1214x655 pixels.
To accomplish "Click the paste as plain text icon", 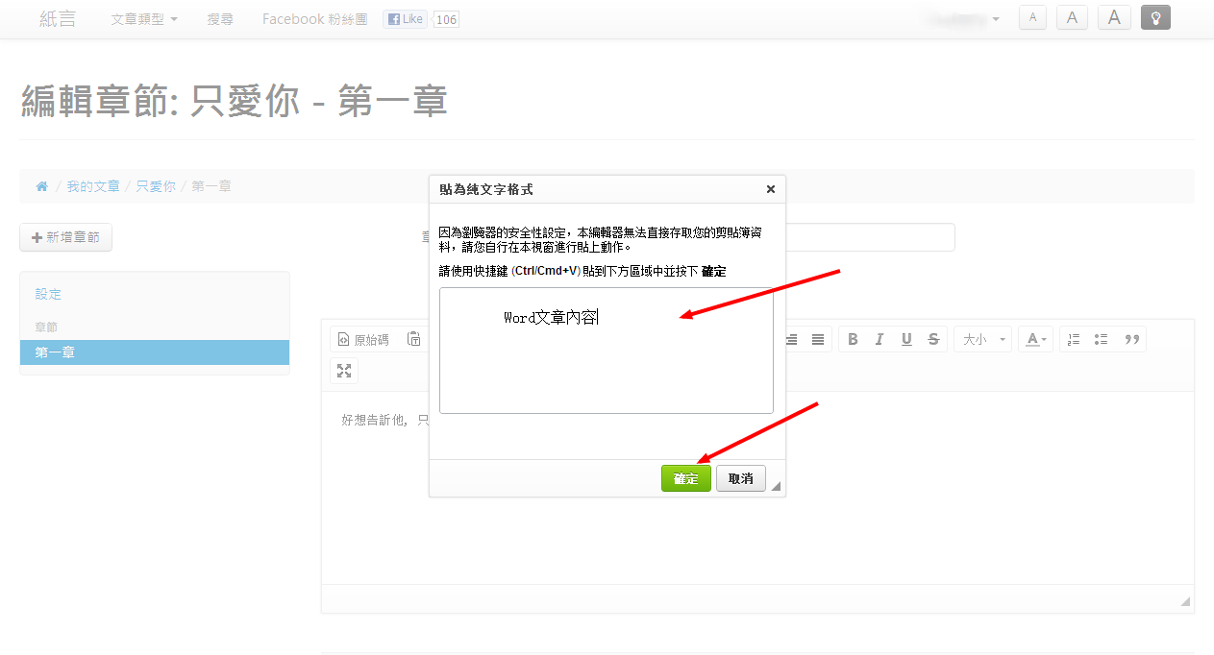I will [414, 339].
